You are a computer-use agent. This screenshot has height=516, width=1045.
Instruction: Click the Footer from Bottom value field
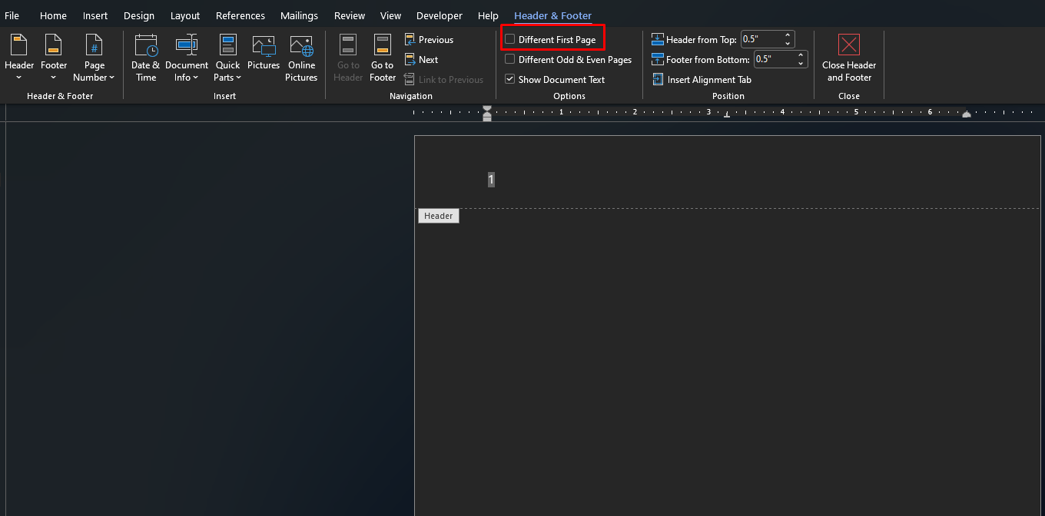point(774,59)
